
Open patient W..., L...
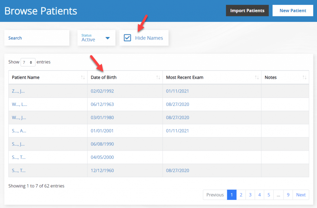point(20,104)
